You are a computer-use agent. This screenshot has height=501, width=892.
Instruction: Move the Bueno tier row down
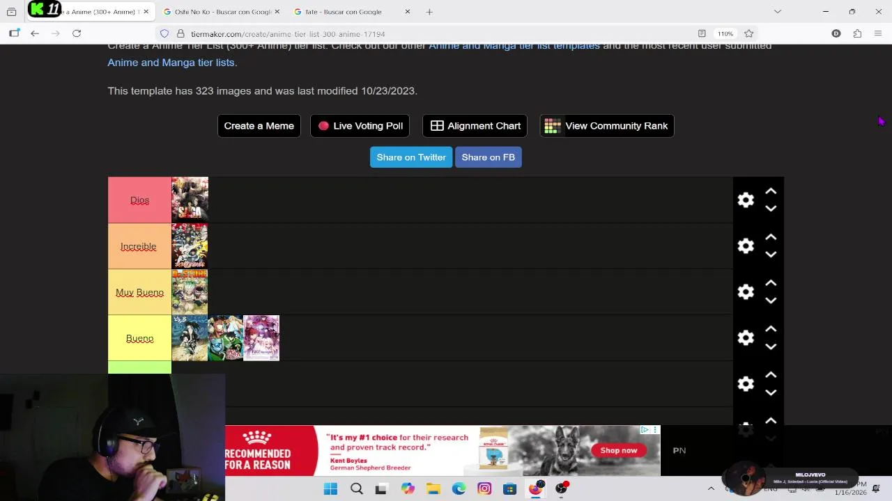point(771,347)
